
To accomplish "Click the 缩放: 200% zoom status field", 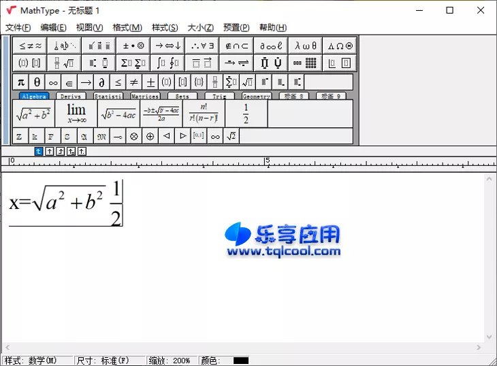I will 172,361.
